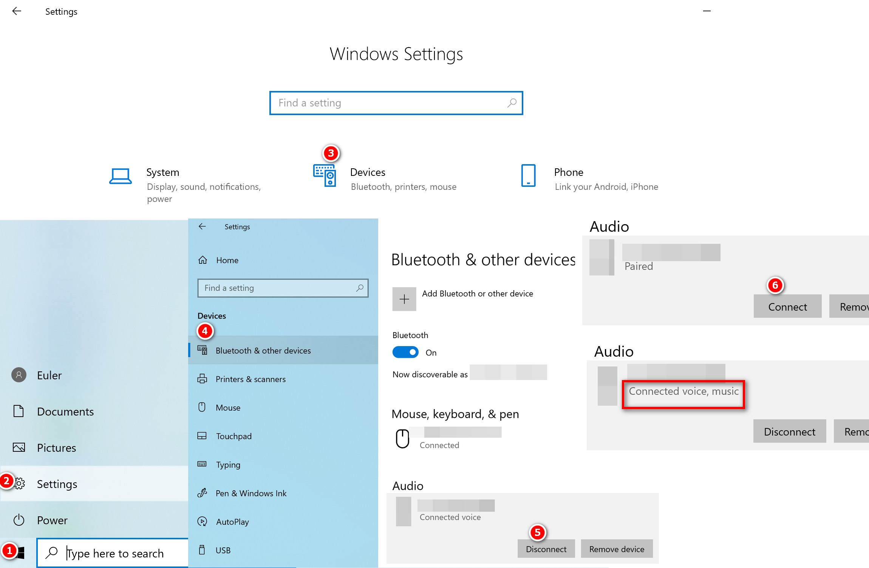Click the Windows Start button
This screenshot has width=869, height=568.
[x=19, y=553]
